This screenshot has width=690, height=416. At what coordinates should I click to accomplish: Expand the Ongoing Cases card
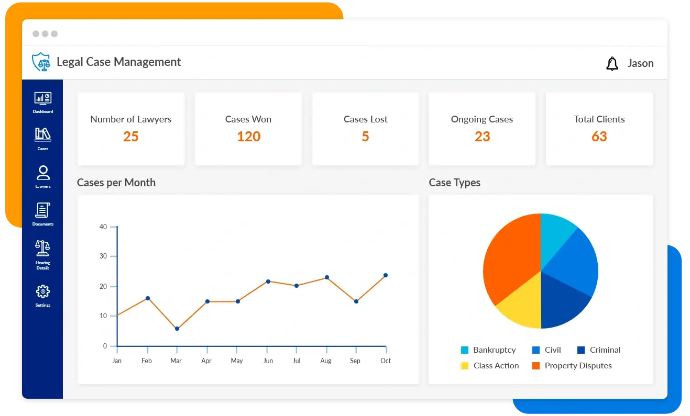point(481,129)
